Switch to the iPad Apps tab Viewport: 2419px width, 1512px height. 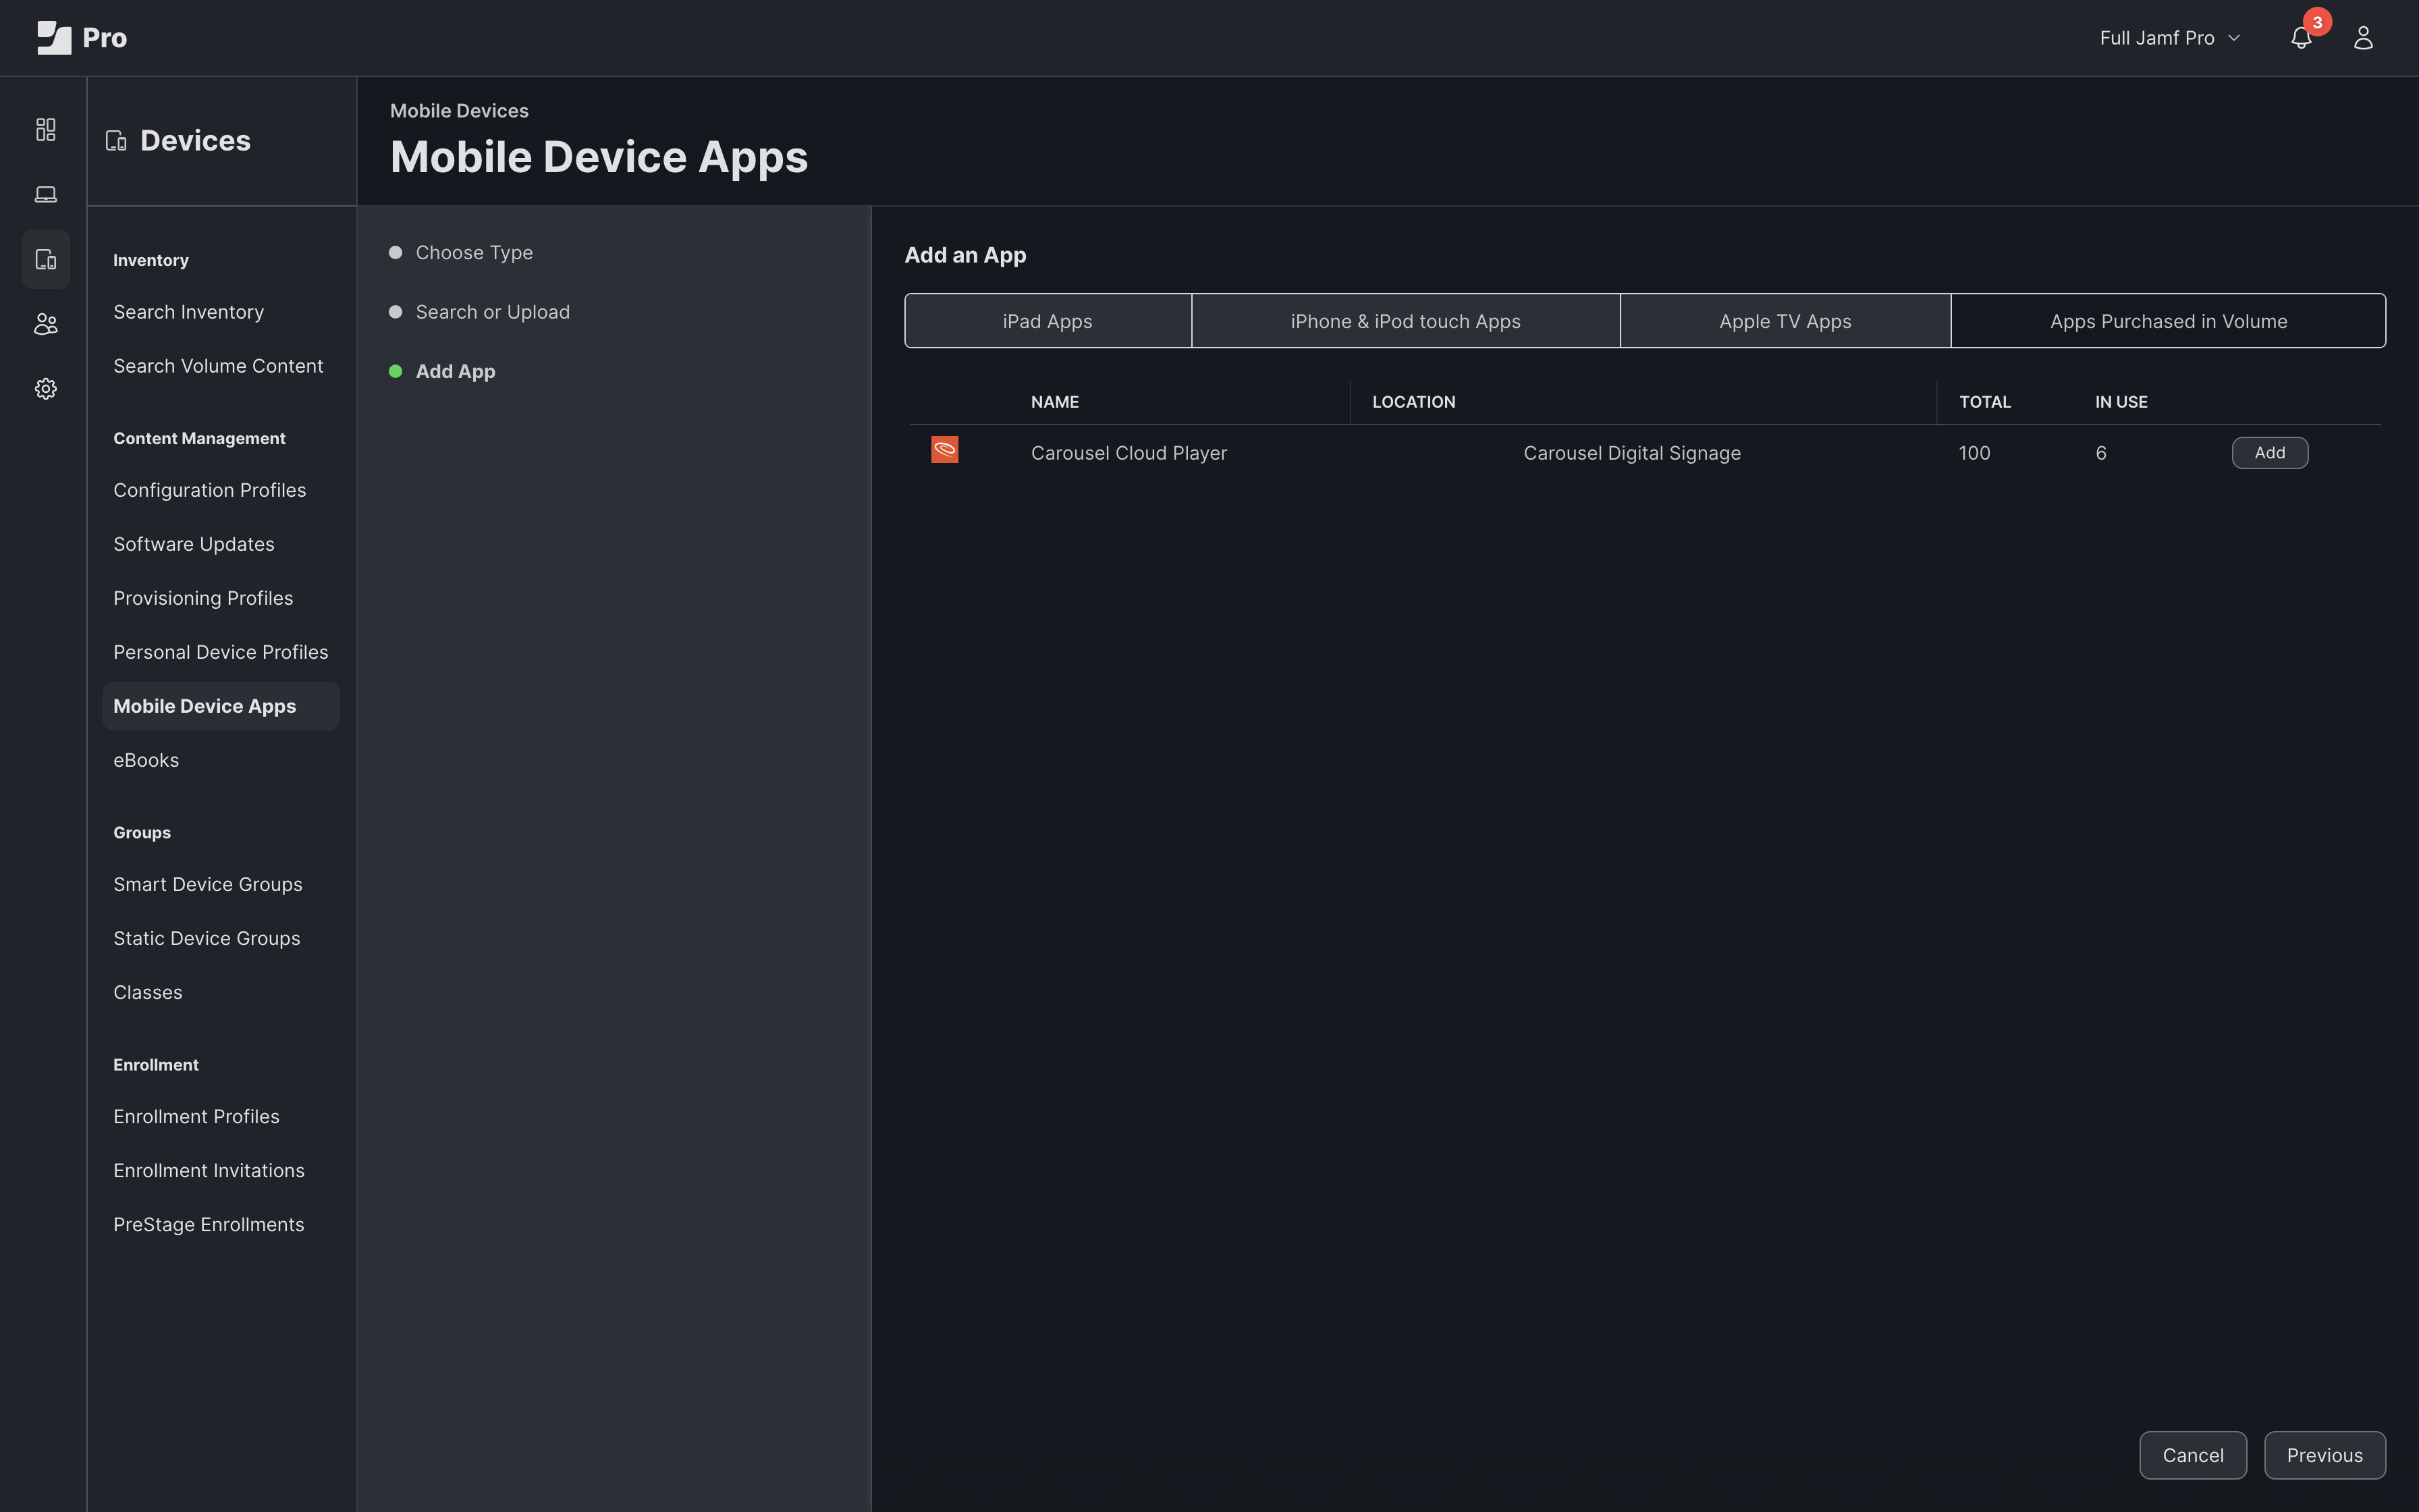tap(1048, 321)
